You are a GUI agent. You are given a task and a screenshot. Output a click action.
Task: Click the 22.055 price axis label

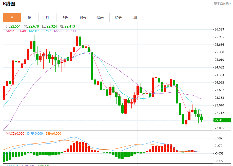click(219, 128)
